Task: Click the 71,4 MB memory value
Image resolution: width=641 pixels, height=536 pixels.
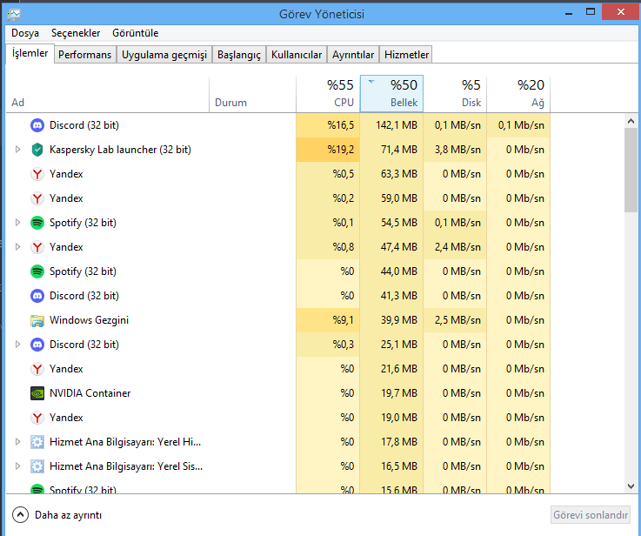Action: point(399,150)
